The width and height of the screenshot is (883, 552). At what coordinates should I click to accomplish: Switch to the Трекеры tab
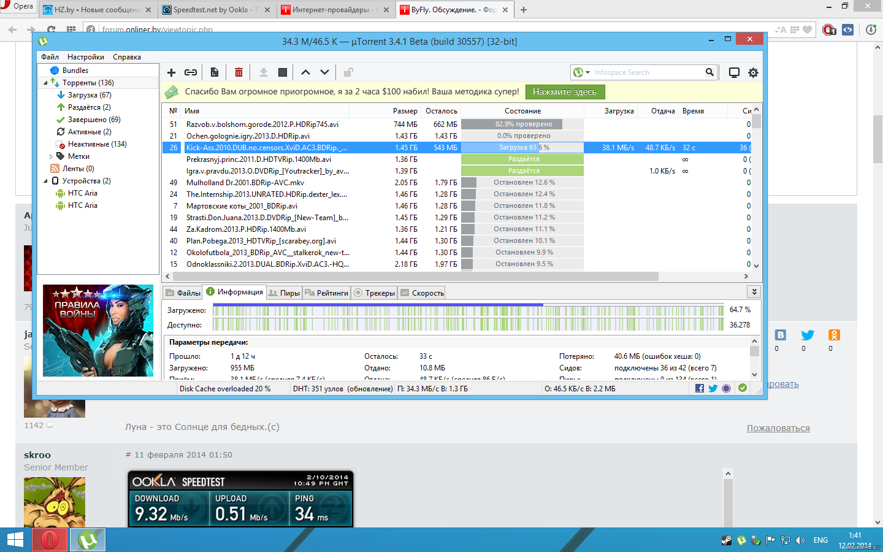click(x=374, y=293)
